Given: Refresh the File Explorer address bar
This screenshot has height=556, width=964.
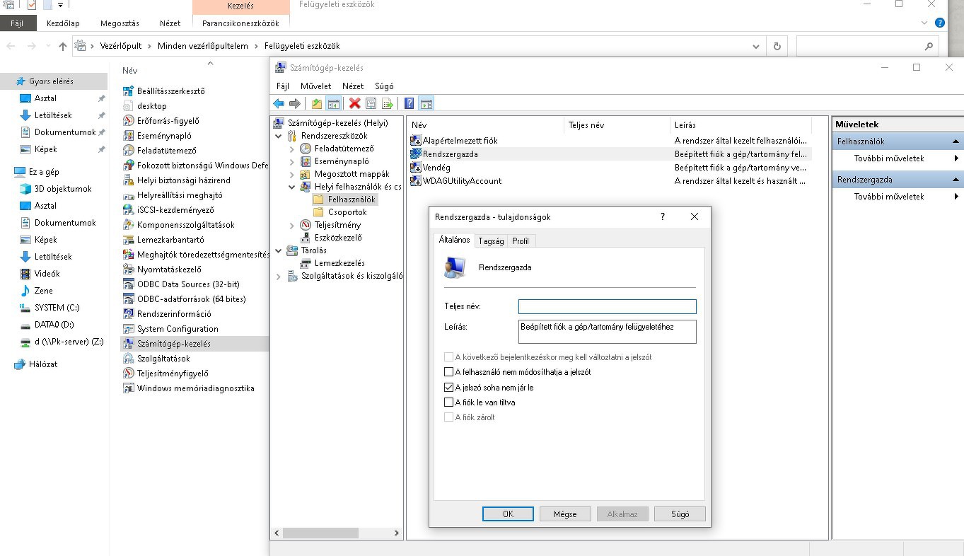Looking at the screenshot, I should (777, 46).
